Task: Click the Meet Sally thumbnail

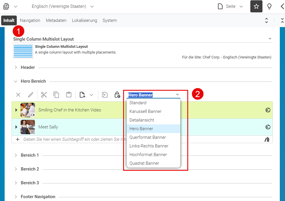Action: tap(28, 127)
